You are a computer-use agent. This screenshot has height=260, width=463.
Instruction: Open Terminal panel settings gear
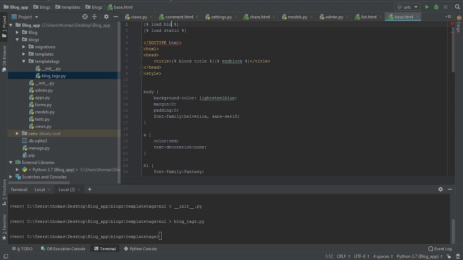click(441, 189)
